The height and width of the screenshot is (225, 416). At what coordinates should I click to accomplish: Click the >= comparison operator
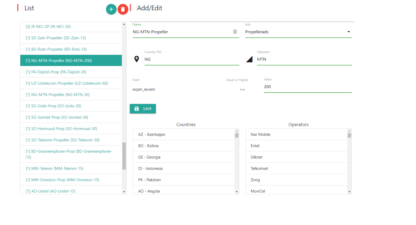click(242, 90)
